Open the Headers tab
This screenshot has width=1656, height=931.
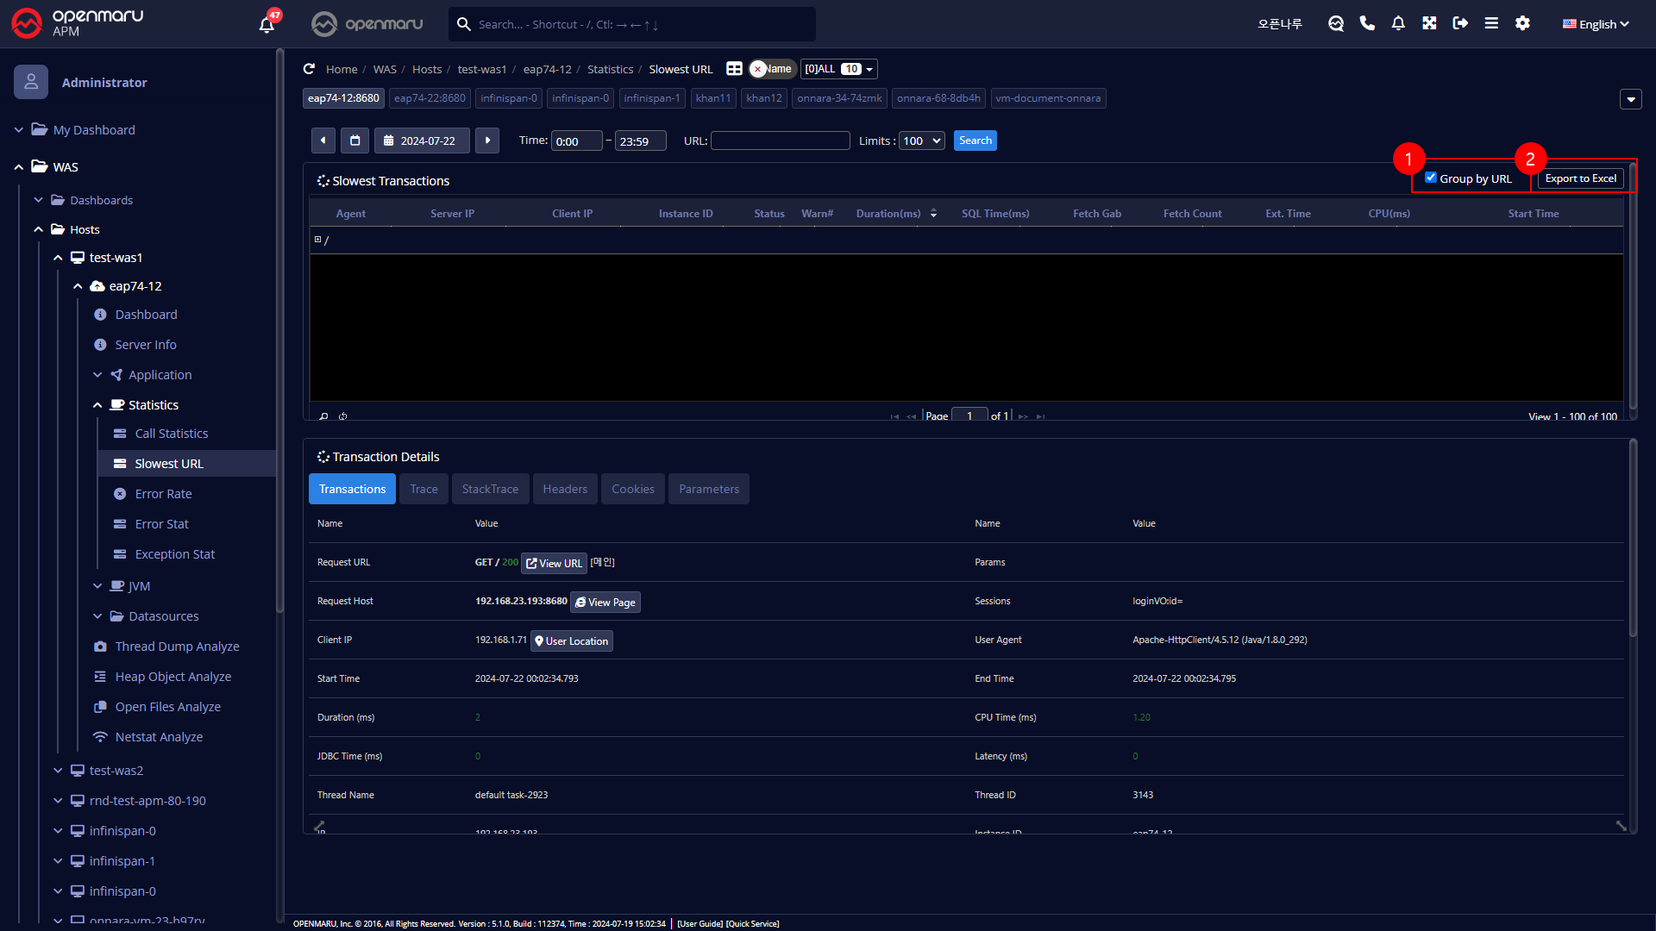[565, 489]
